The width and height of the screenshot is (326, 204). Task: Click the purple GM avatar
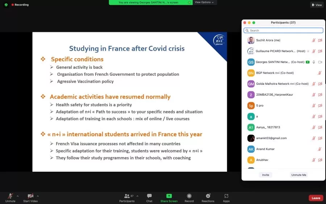(x=251, y=84)
